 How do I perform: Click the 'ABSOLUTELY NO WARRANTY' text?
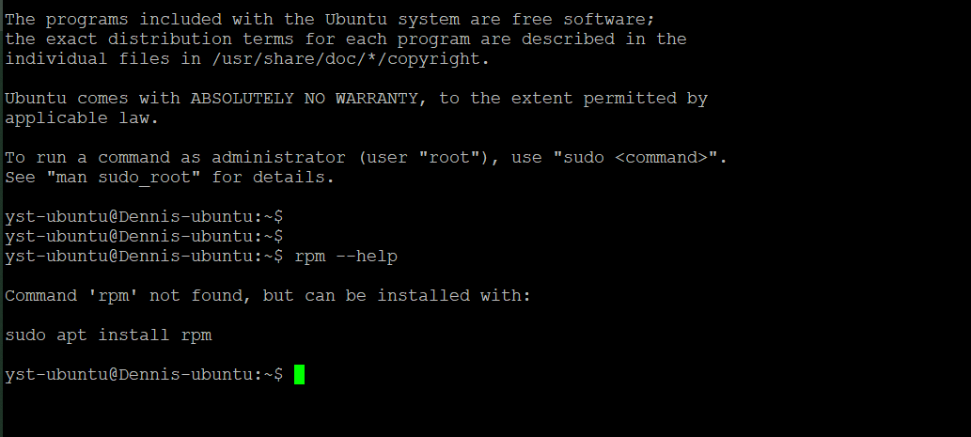(304, 99)
